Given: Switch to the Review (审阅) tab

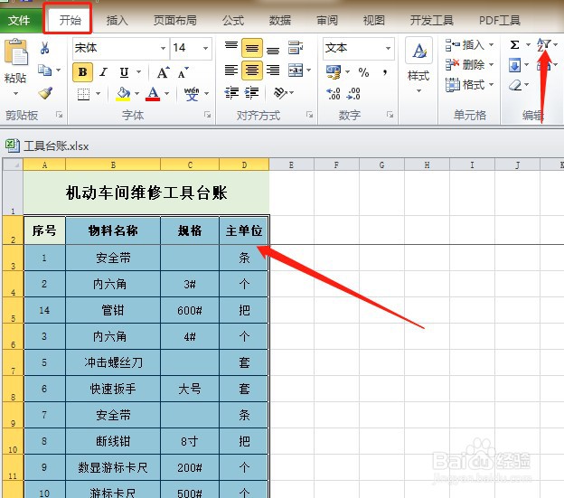Looking at the screenshot, I should [327, 21].
